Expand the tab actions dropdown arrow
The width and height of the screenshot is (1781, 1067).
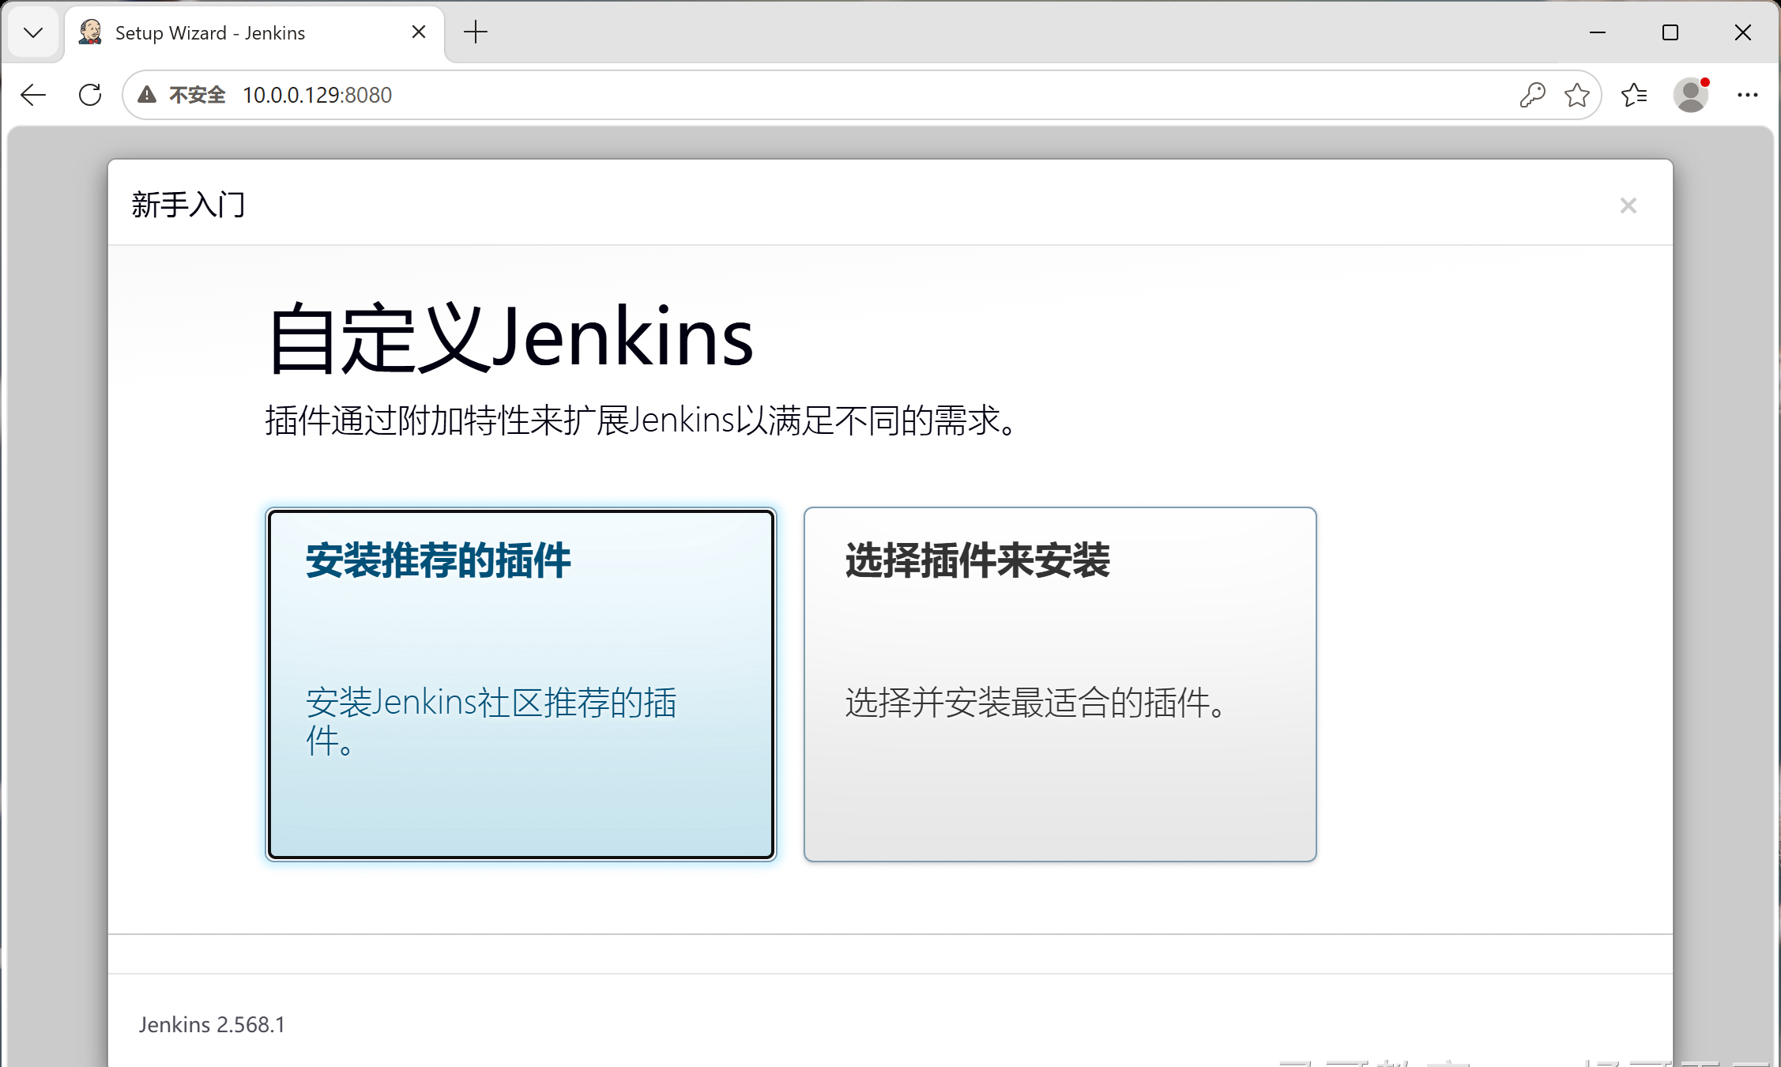33,32
